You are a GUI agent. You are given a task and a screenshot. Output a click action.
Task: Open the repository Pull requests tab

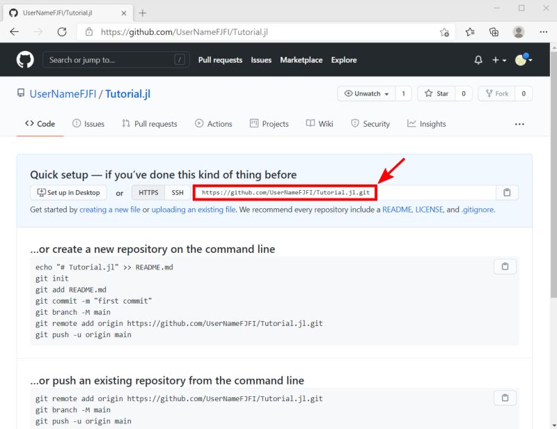150,124
